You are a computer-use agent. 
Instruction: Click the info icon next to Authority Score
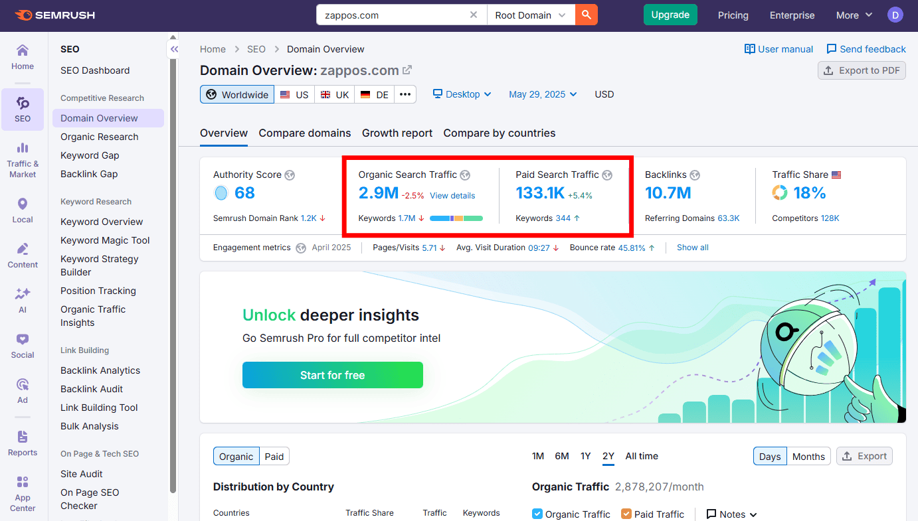point(290,175)
